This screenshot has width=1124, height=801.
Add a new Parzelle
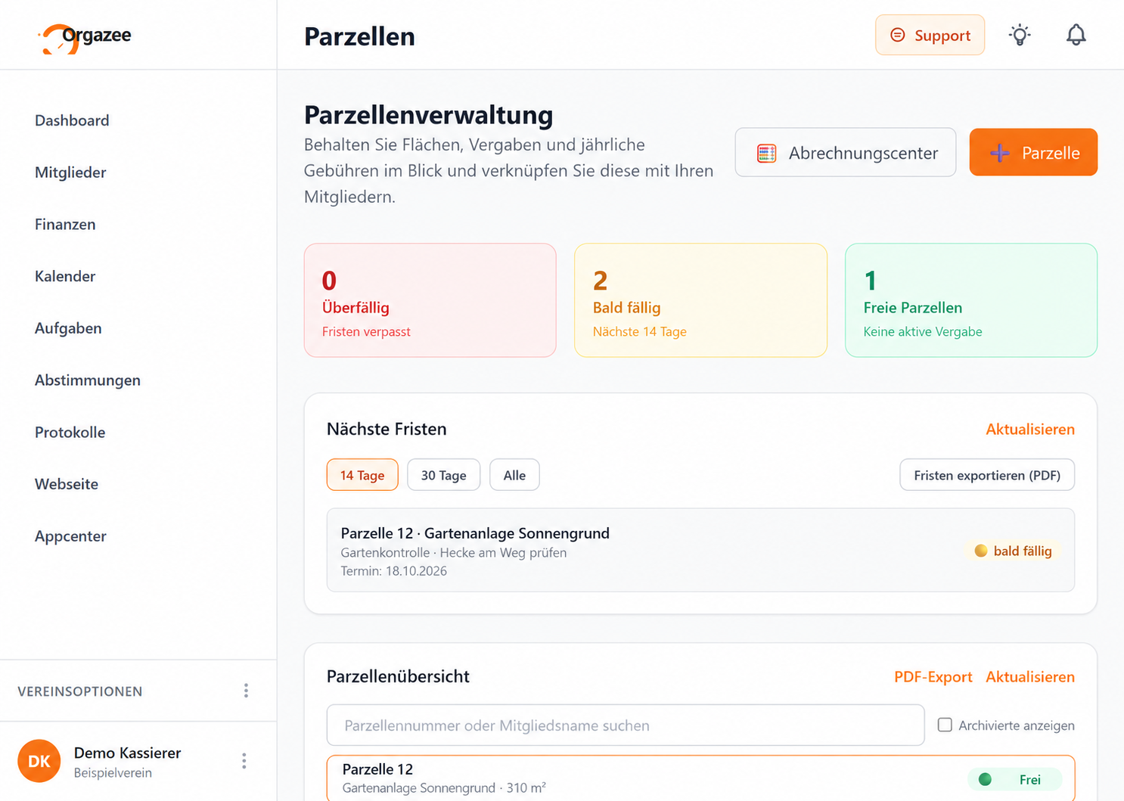click(x=1033, y=153)
